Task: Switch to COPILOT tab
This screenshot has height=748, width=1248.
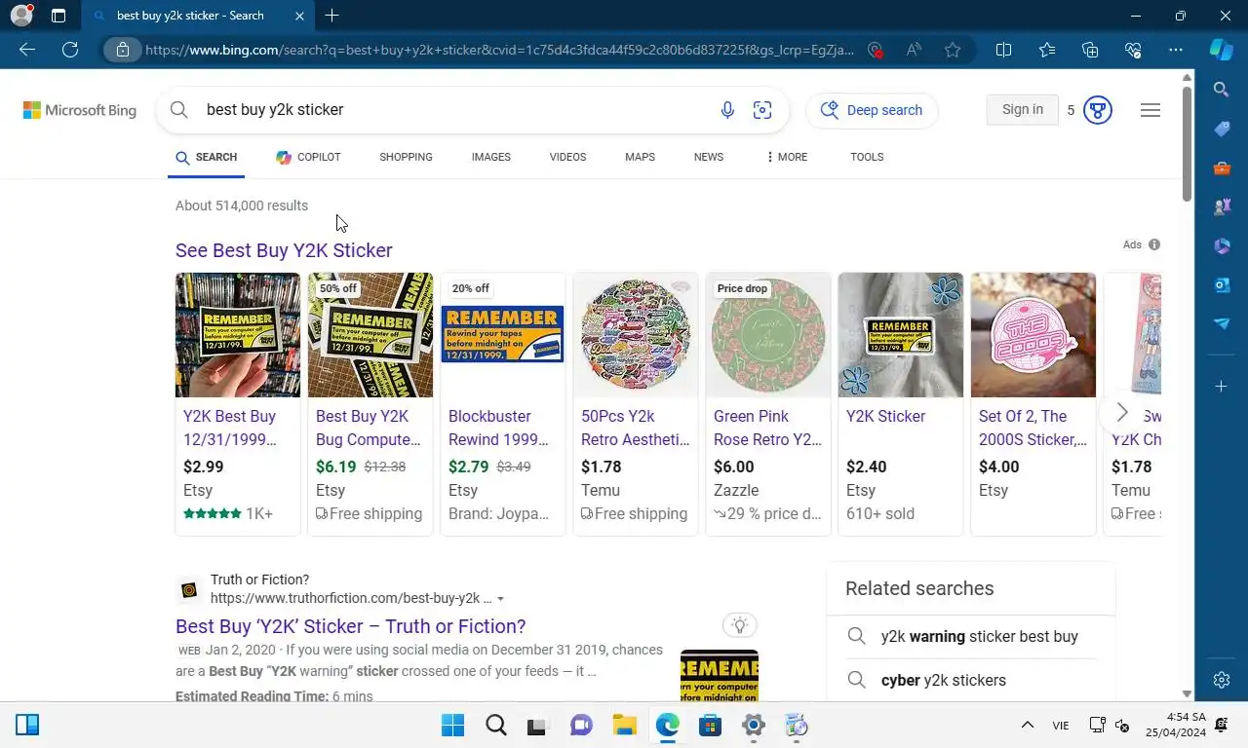Action: coord(308,157)
